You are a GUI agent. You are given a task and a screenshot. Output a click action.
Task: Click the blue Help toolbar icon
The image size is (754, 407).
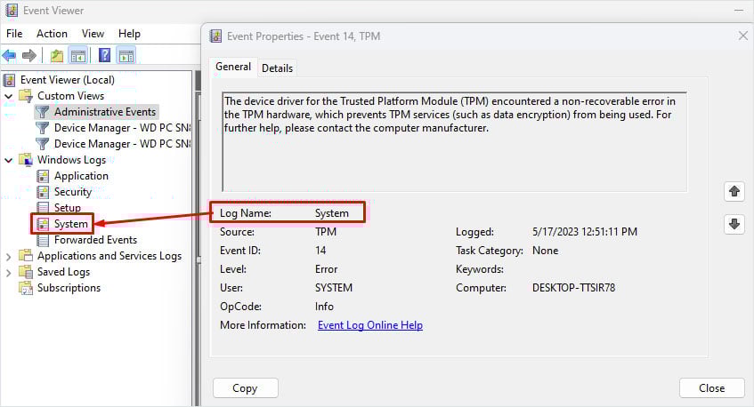coord(104,56)
